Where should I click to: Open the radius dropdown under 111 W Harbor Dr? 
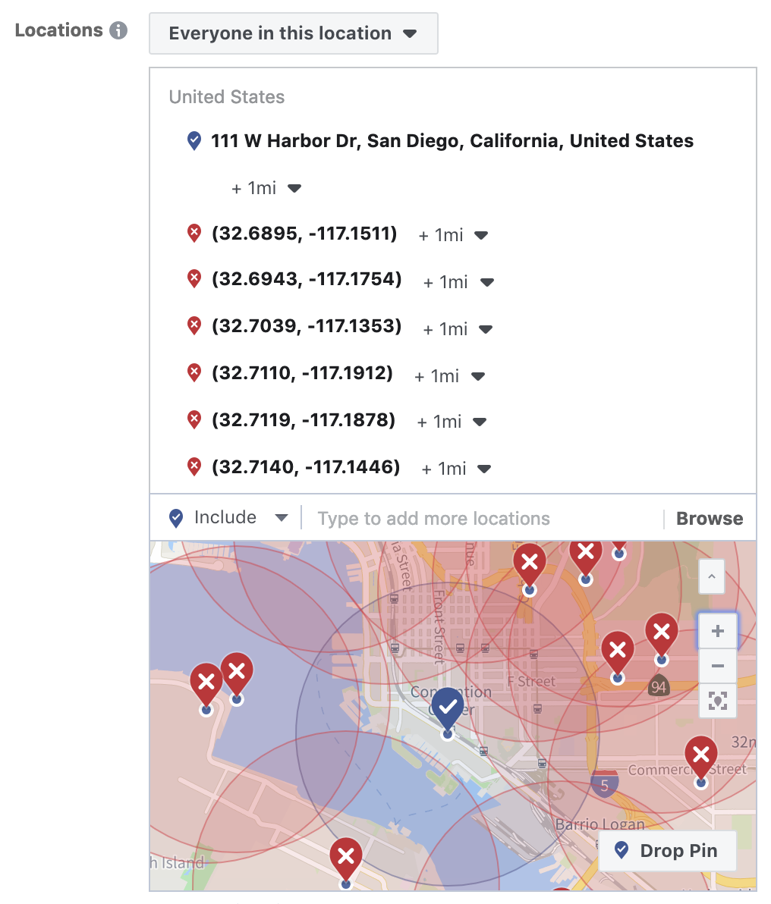click(266, 188)
